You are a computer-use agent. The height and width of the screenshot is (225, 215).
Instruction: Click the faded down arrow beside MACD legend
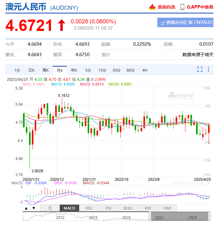209,183
